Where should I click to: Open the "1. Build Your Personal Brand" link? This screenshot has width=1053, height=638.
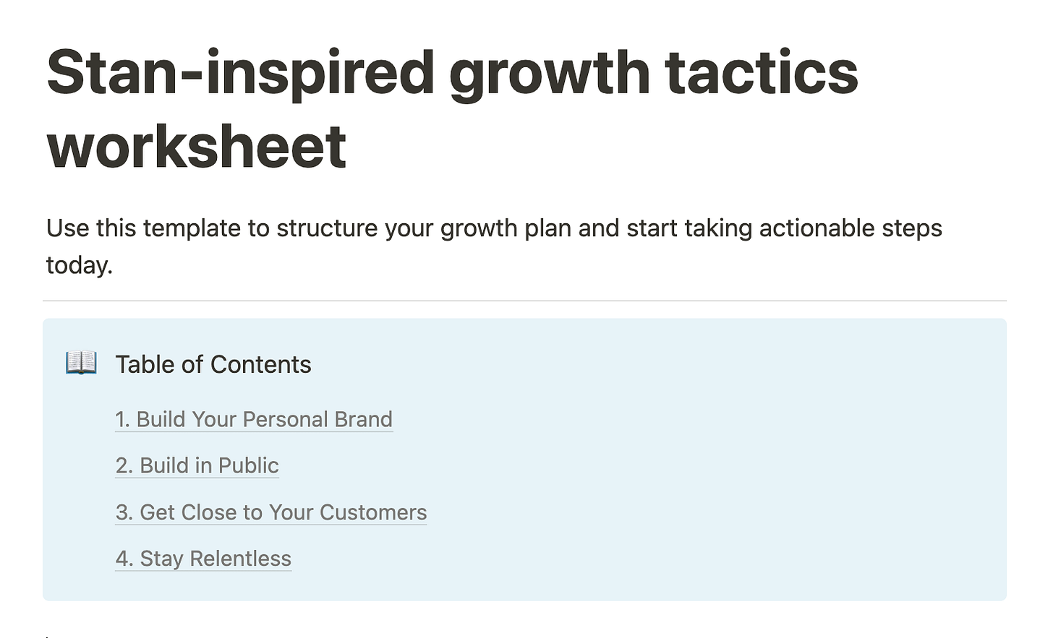pos(254,419)
